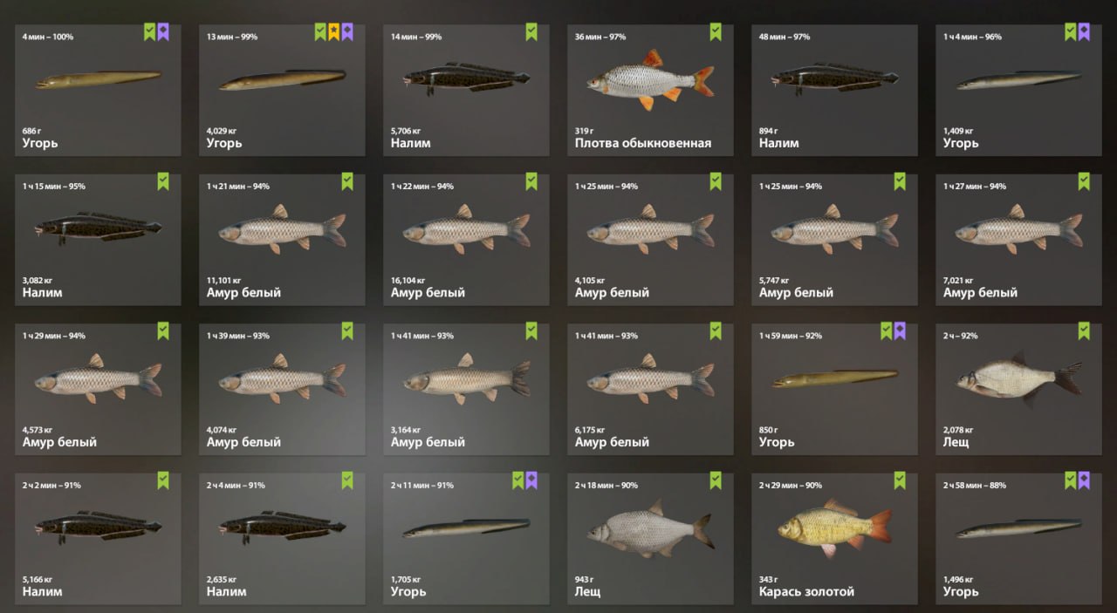Screen dimensions: 1117x613
Task: Select the 2,635 кг Налим card
Action: (282, 538)
